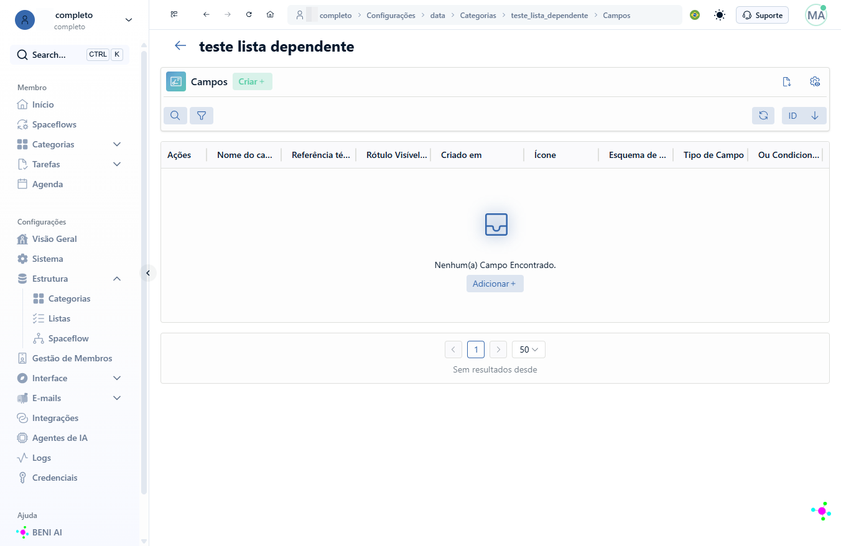Open the filter funnel in Campos toolbar
841x546 pixels.
click(202, 116)
